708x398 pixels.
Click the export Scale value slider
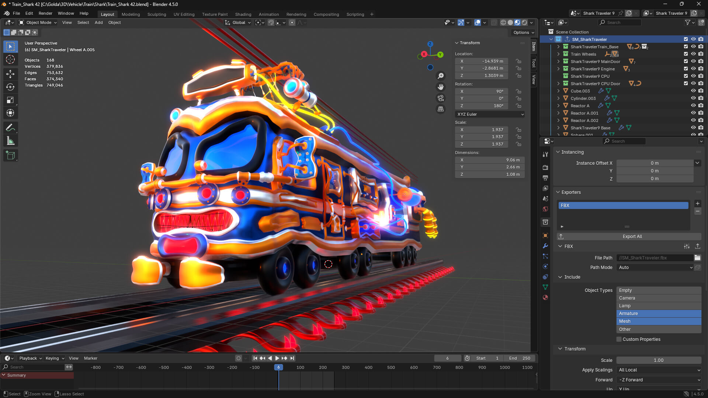coord(659,360)
